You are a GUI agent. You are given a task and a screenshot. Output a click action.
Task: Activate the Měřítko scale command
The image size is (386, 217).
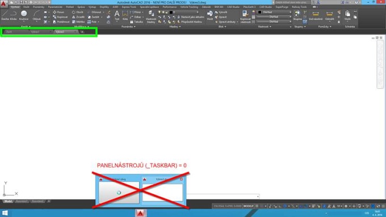(x=78, y=22)
